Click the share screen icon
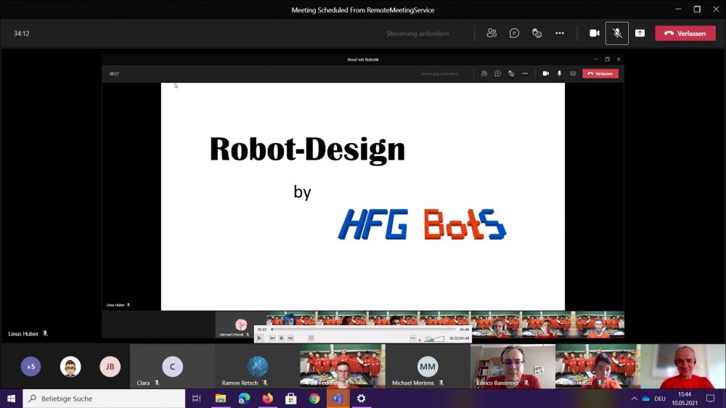Viewport: 726px width, 408px height. tap(640, 33)
